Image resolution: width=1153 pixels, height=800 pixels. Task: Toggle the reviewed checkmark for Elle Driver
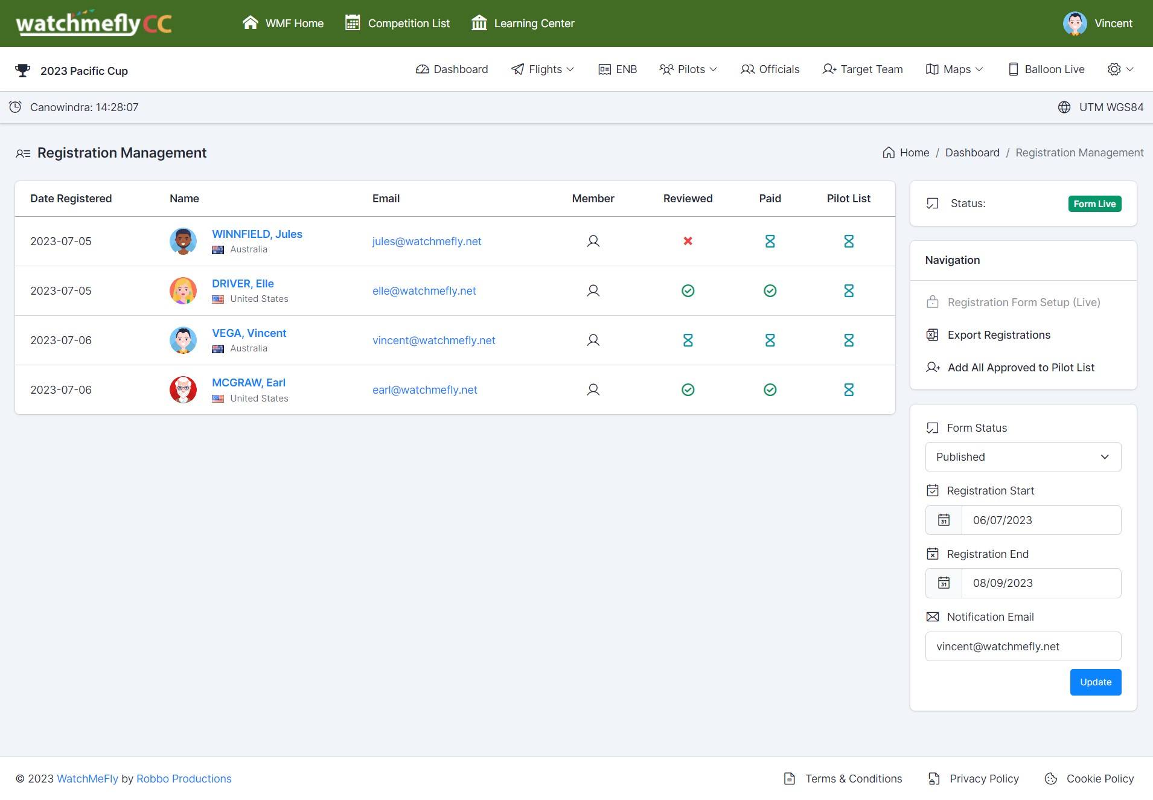click(688, 290)
